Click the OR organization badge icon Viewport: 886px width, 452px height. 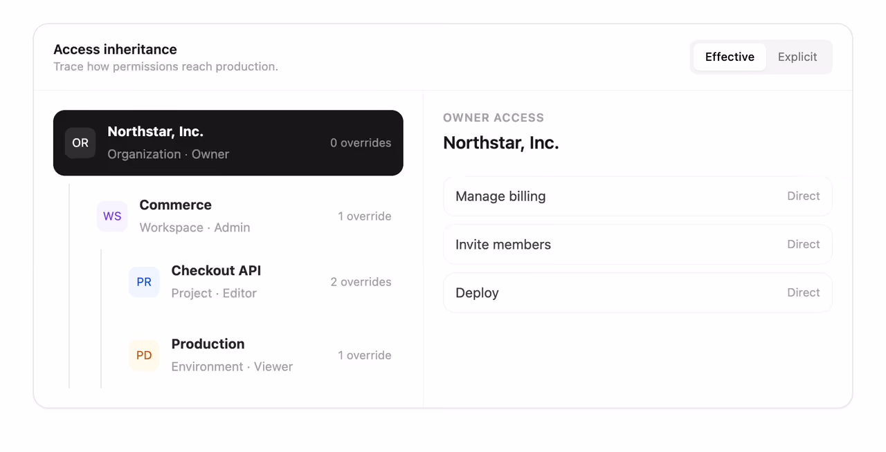(x=80, y=143)
